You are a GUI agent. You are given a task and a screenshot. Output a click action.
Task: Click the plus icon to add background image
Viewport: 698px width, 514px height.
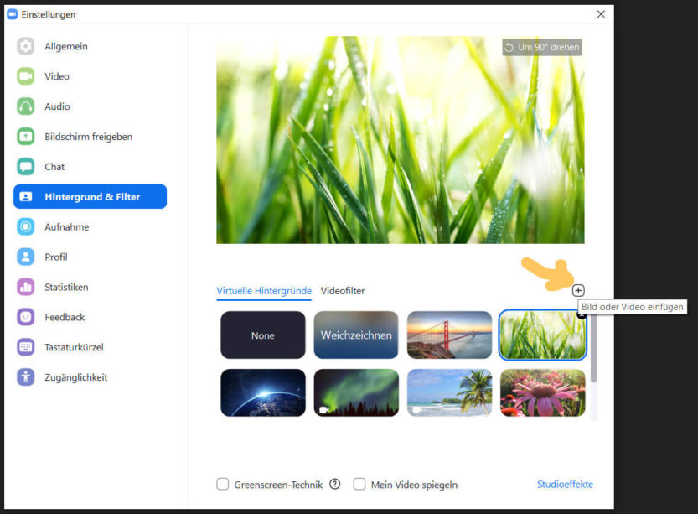pyautogui.click(x=578, y=290)
